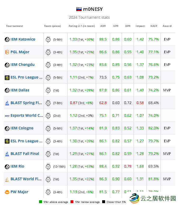
Task: Click G2 team logo in IEM Rio row
Action: click(x=48, y=167)
